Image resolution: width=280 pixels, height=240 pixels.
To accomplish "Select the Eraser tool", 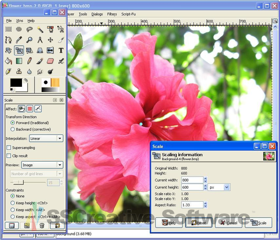I will point(50,61).
